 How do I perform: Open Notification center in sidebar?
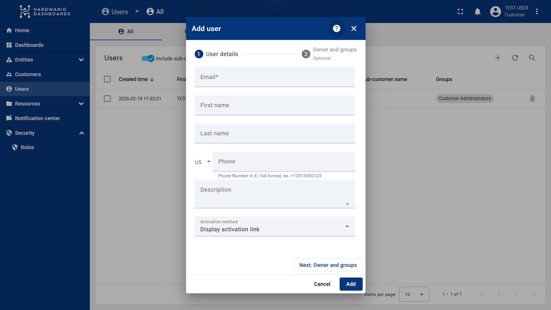pyautogui.click(x=37, y=118)
